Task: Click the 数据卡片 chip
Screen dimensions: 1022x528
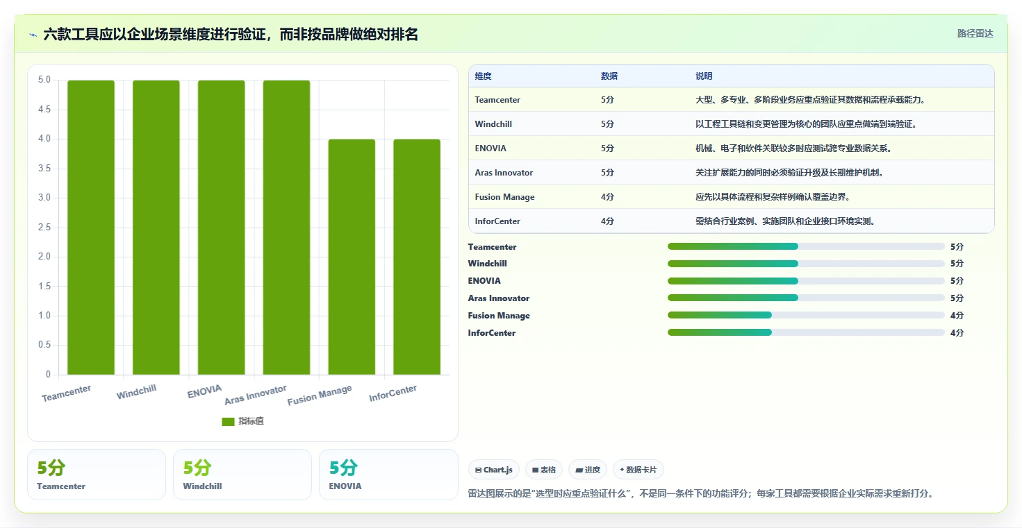Action: tap(638, 470)
